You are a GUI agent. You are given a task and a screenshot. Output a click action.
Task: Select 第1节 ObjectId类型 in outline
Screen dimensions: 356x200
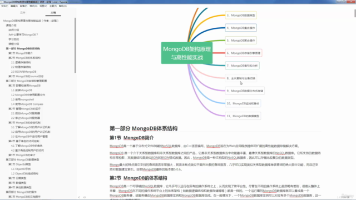(x=19, y=164)
